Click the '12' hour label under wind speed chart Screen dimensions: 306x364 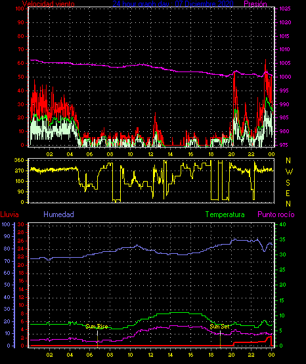[150, 154]
